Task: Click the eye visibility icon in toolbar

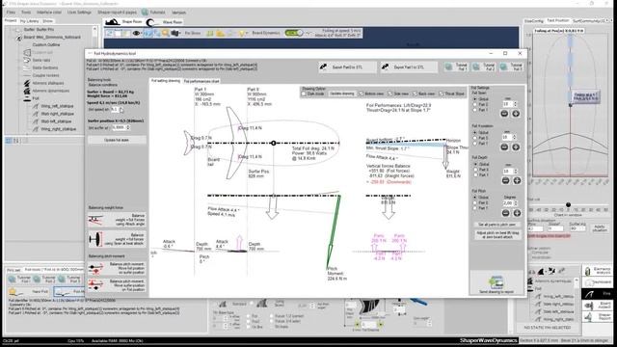Action: (x=136, y=33)
